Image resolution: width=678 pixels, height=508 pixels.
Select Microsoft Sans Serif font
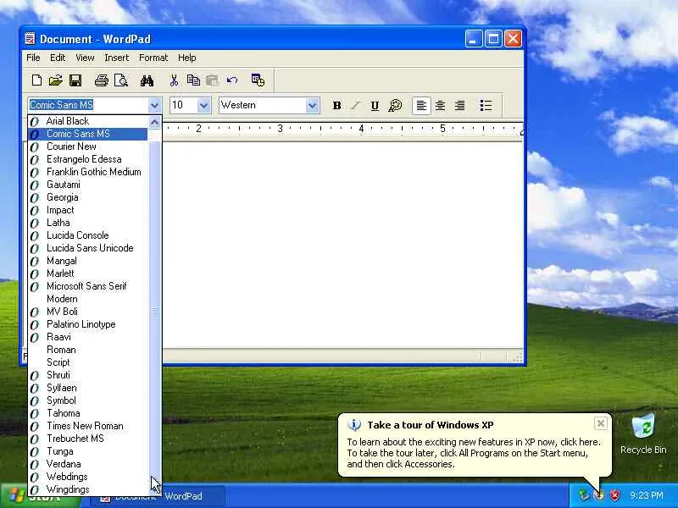click(88, 286)
